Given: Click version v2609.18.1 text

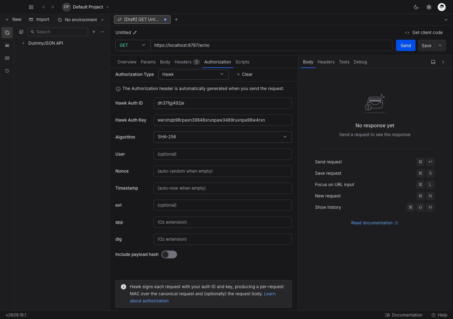Looking at the screenshot, I should point(16,315).
